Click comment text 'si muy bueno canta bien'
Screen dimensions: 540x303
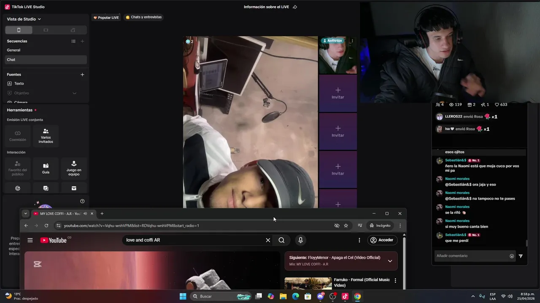466,226
